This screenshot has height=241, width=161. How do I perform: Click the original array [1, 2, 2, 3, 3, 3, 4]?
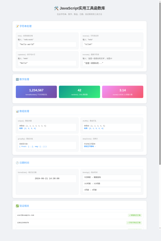tap(36, 126)
